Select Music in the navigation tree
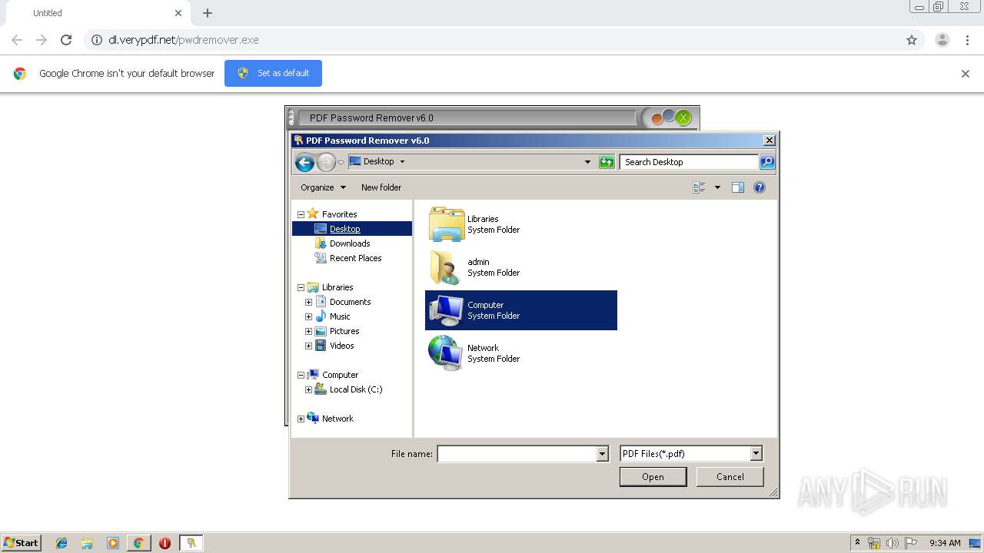The width and height of the screenshot is (984, 553). [x=340, y=316]
